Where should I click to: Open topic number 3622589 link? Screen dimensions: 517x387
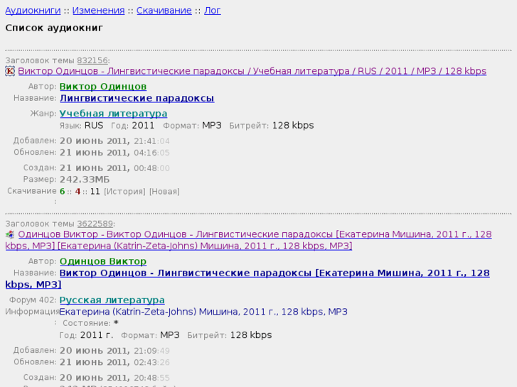(95, 224)
